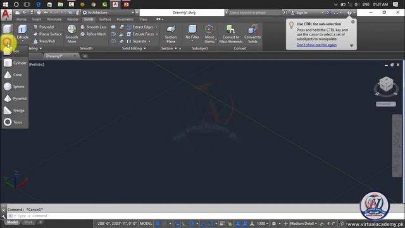Close the CTRL sub-selection tip balloon
Screen dimensions: 405x228
tap(353, 22)
